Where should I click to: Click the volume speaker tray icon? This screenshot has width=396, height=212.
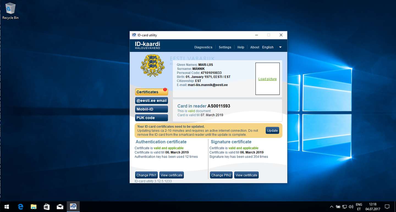pyautogui.click(x=351, y=207)
